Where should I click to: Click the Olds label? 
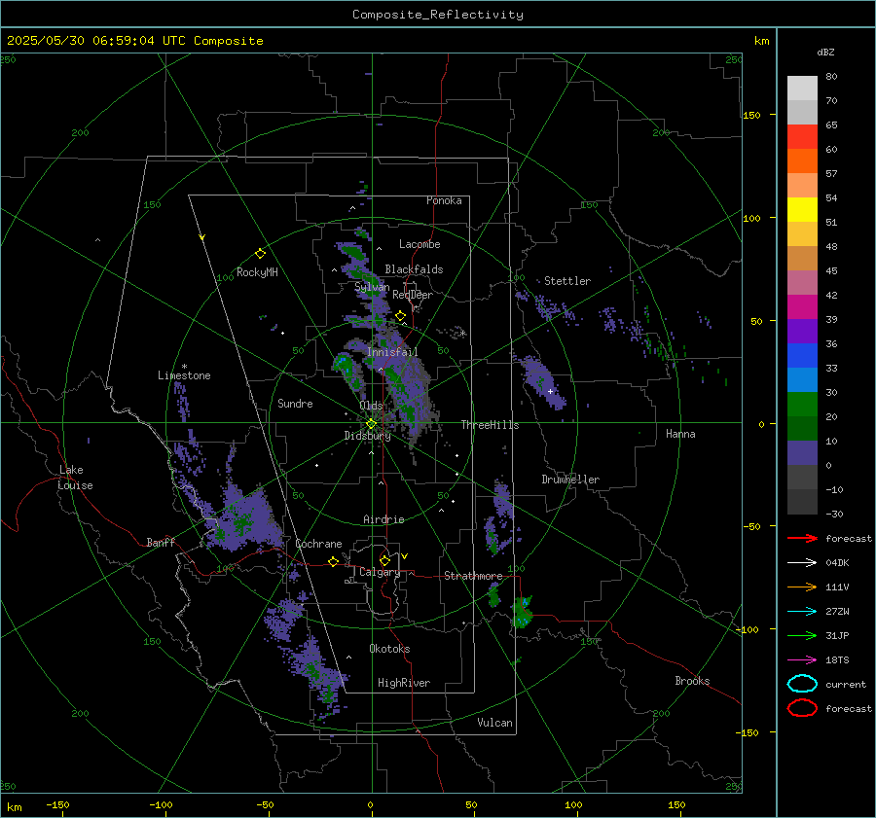tap(371, 406)
